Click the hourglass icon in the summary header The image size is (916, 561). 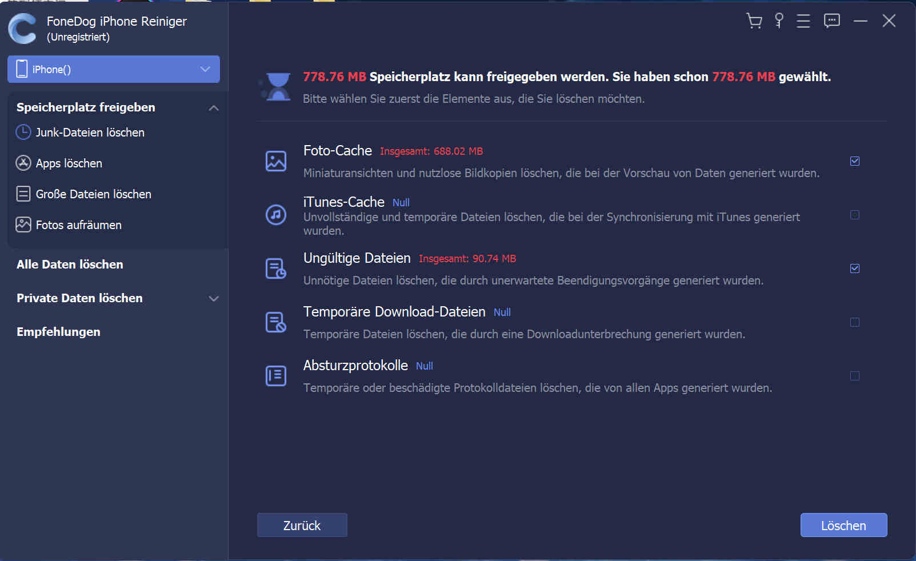pyautogui.click(x=276, y=87)
